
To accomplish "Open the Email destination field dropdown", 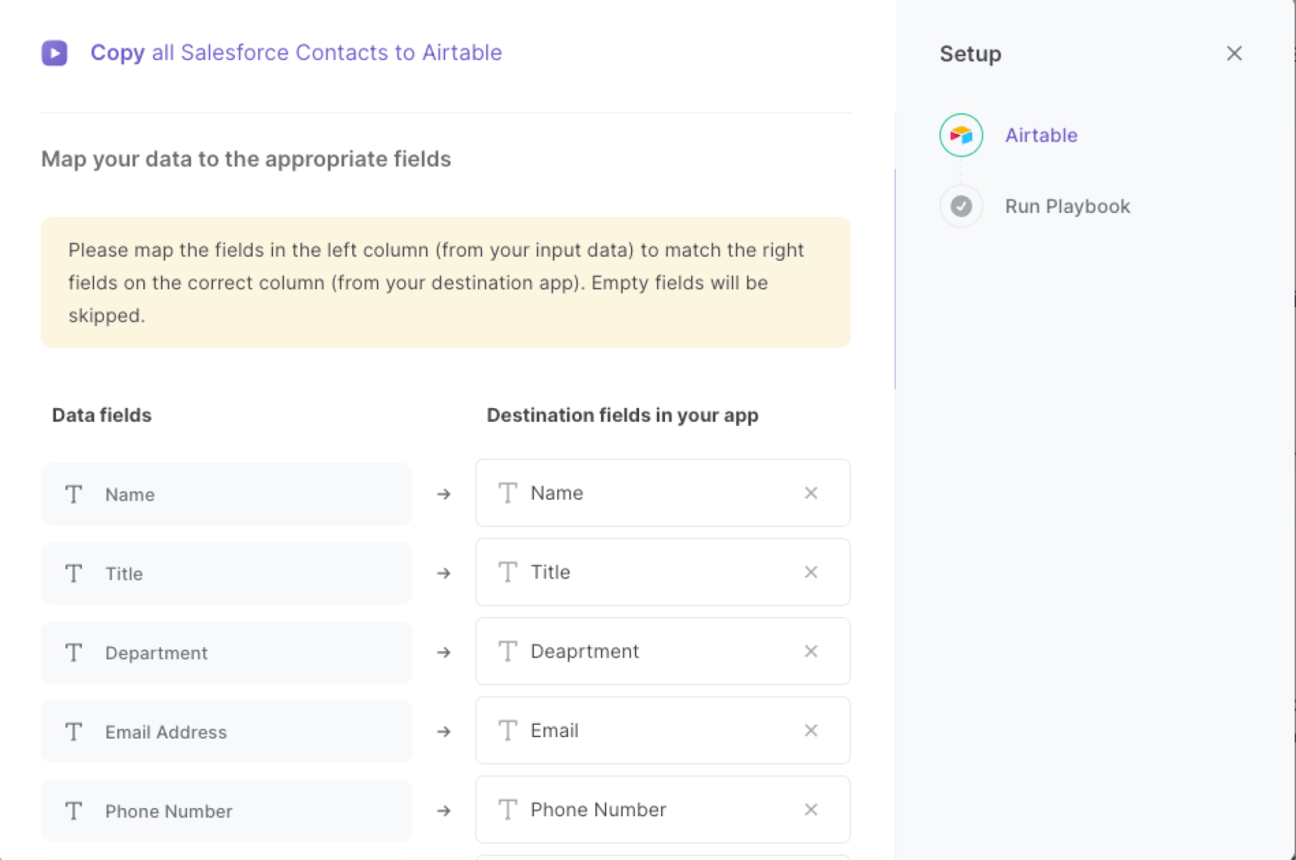I will click(663, 730).
